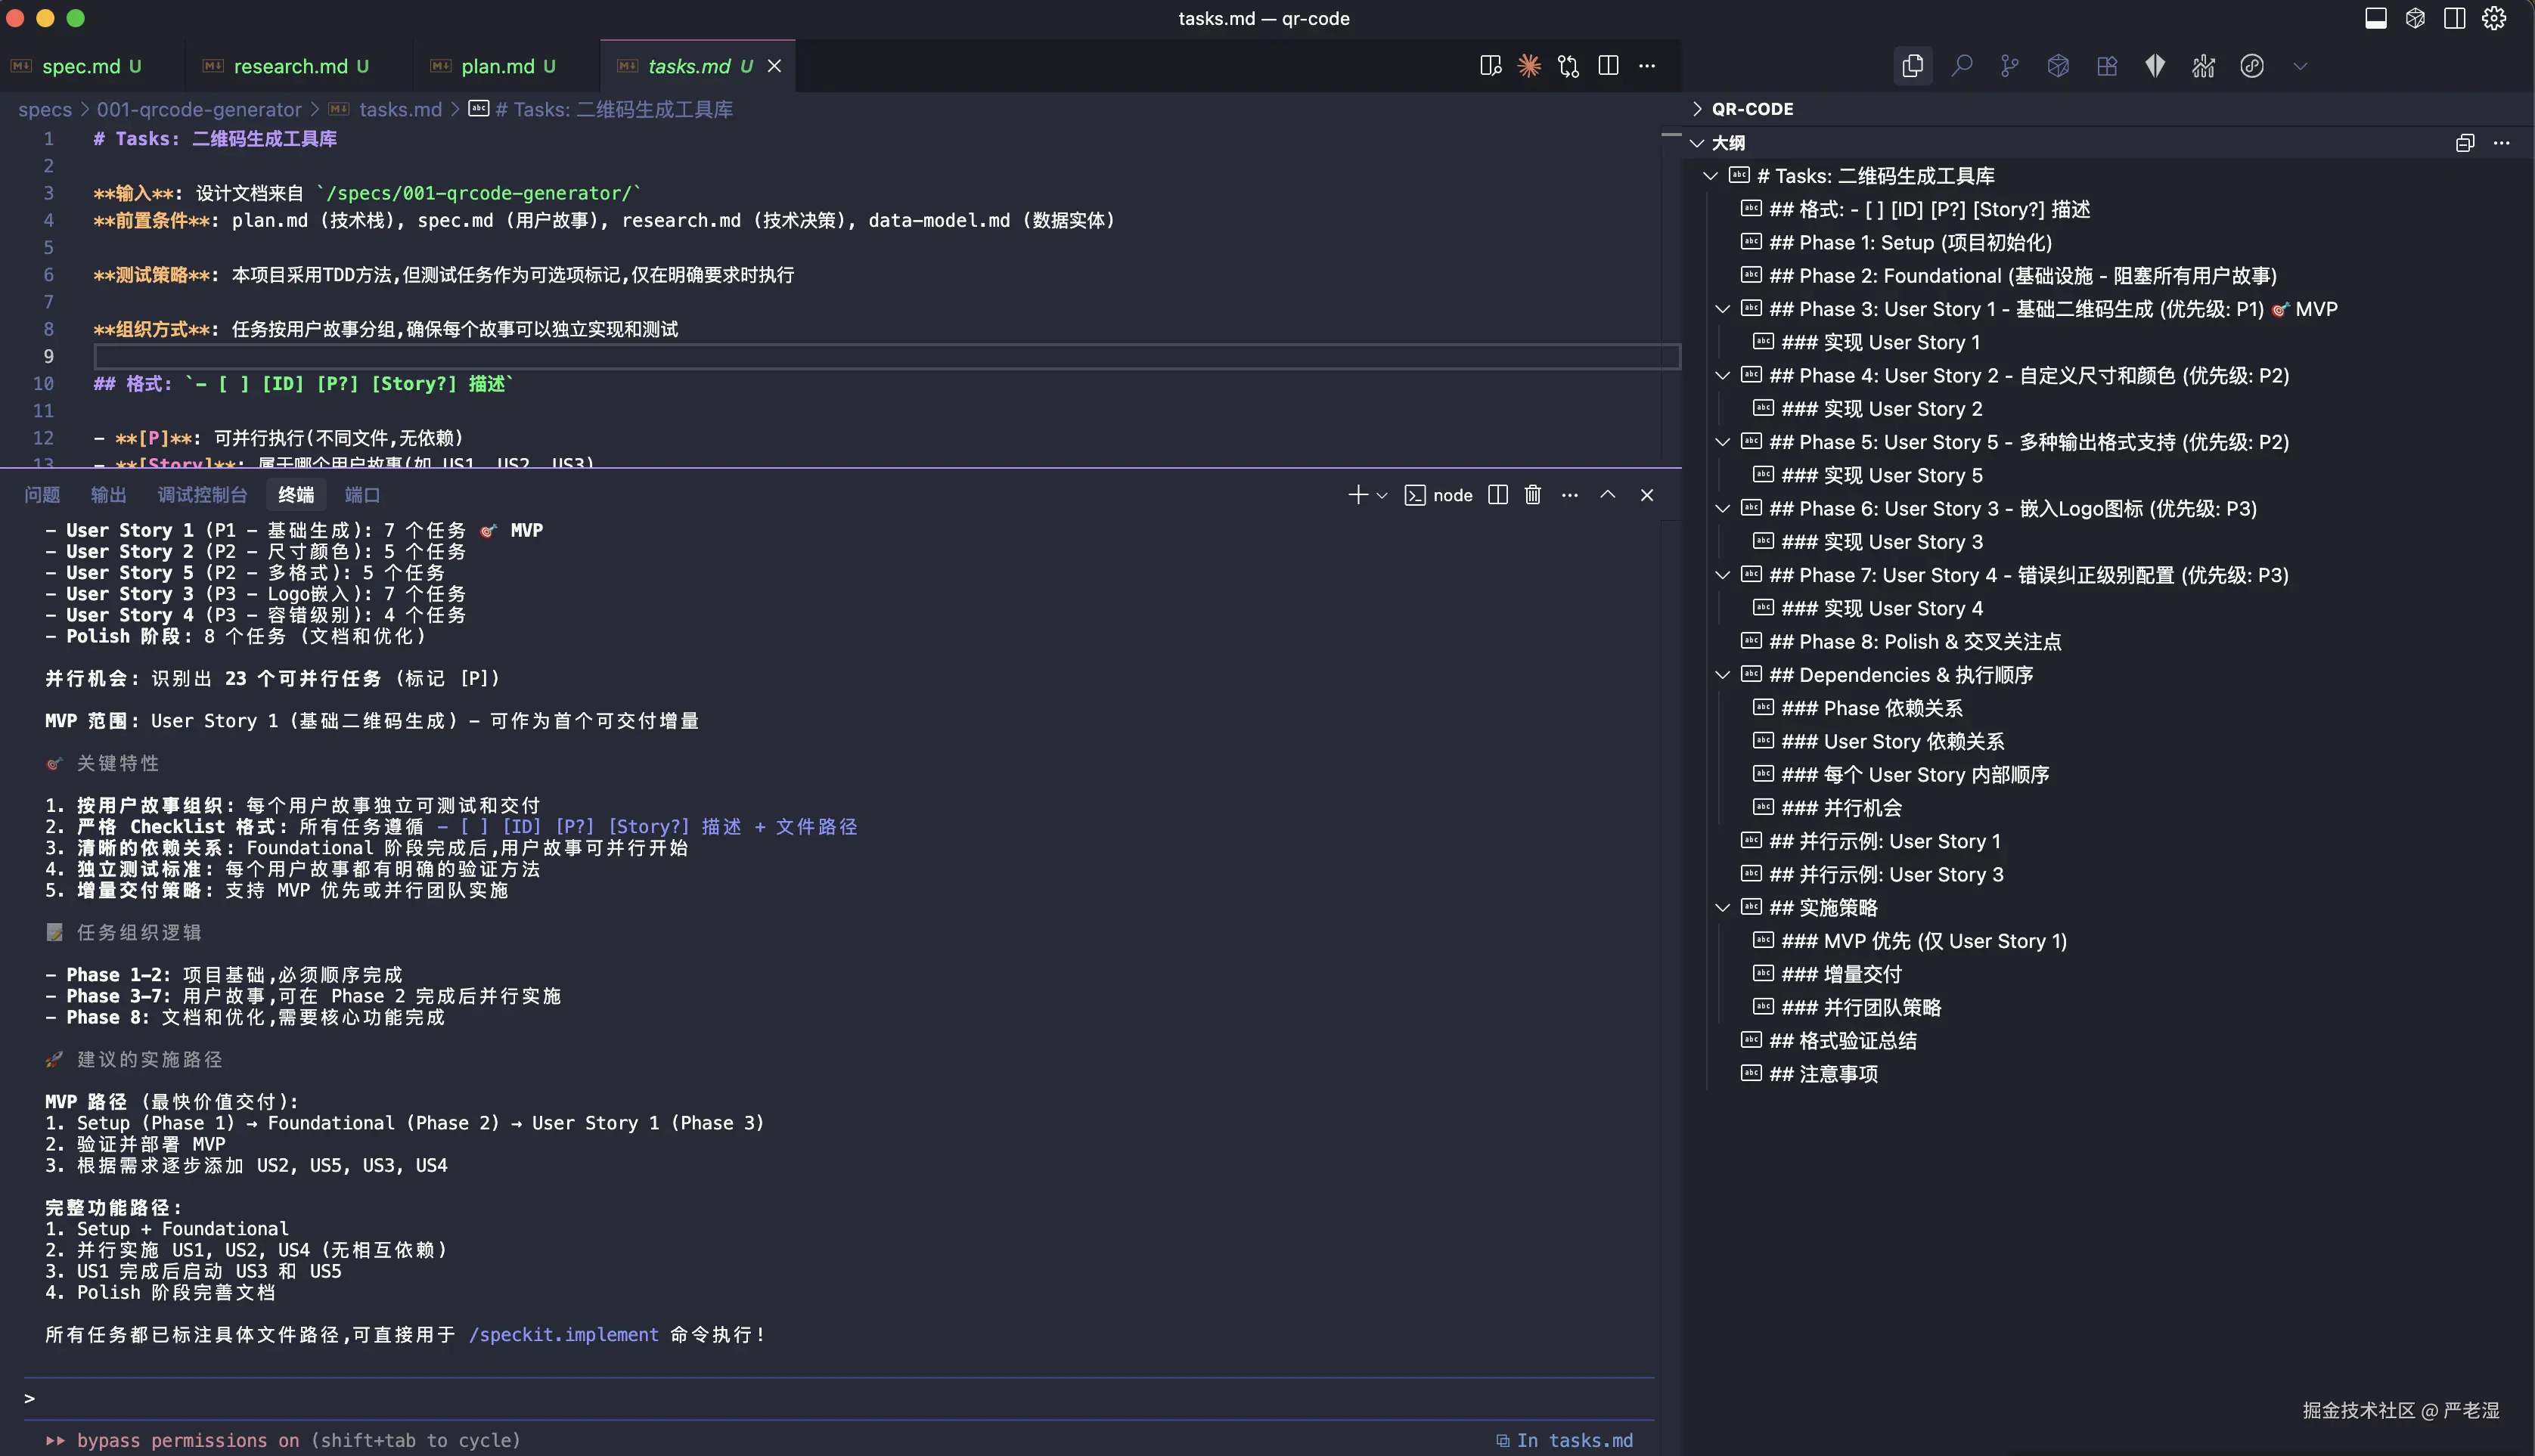Screen dimensions: 2535x1456
Task: Open the Source Control branch icon
Action: tap(2010, 66)
